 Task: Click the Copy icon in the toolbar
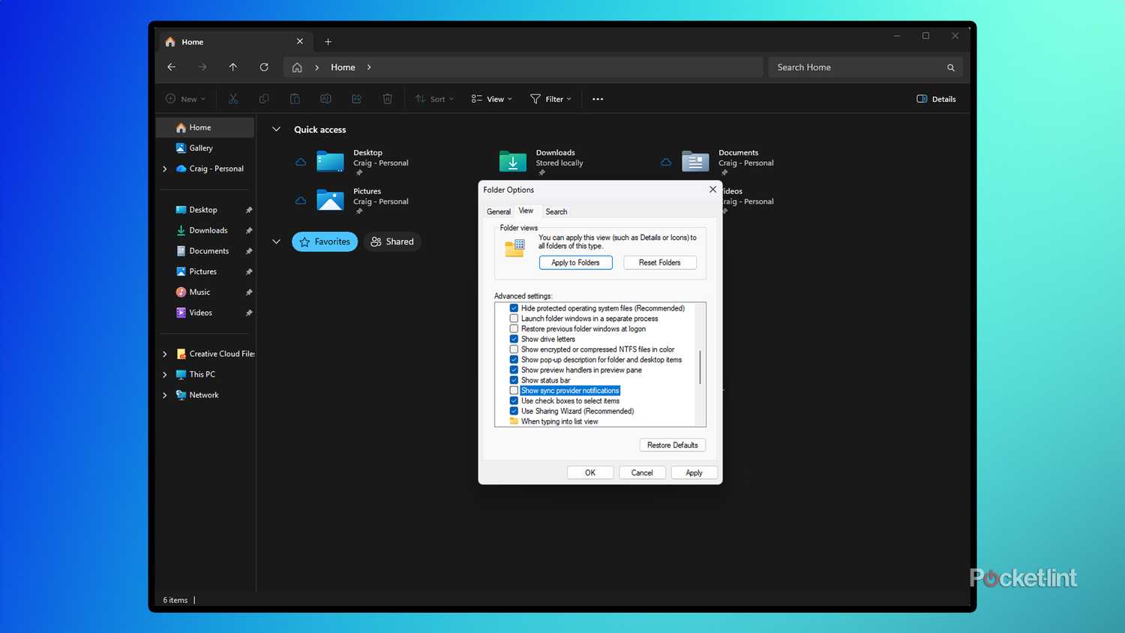point(264,98)
